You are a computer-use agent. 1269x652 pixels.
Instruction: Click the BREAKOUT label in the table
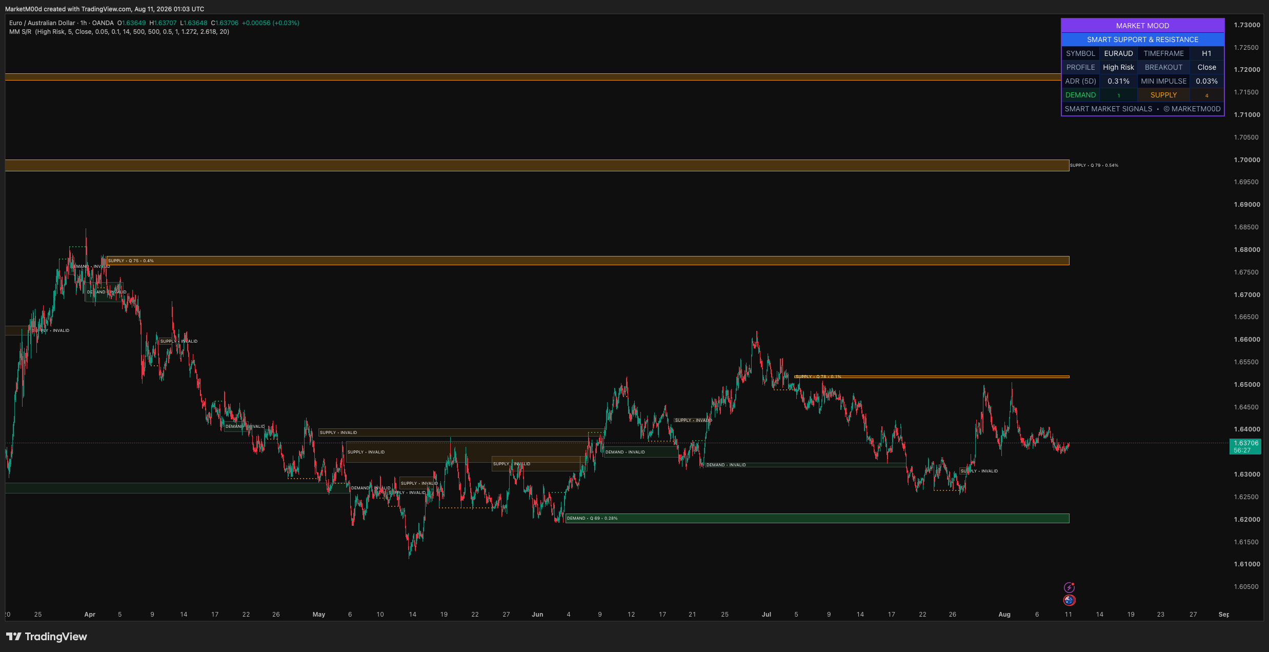click(x=1163, y=67)
